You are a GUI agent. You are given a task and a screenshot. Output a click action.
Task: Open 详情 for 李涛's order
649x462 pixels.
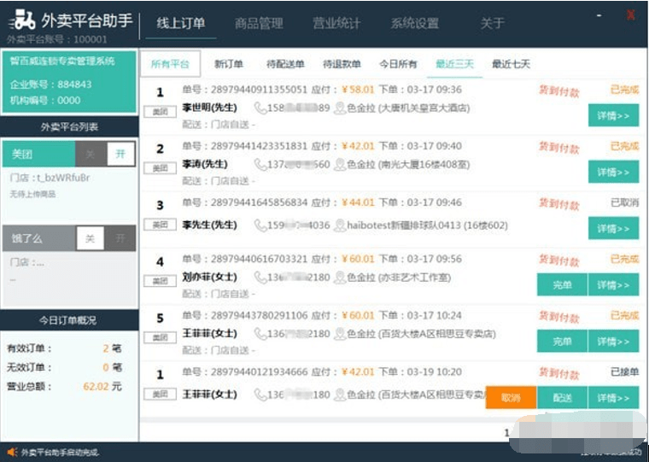point(613,172)
